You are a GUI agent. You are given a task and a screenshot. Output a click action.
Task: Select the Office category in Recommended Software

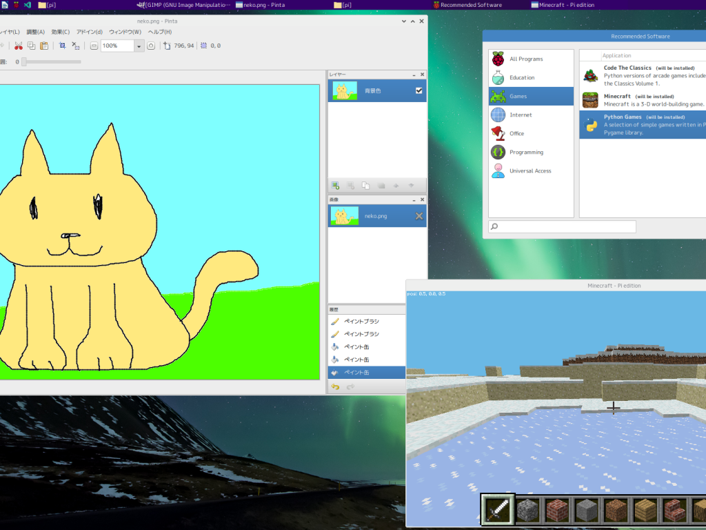[x=532, y=133]
